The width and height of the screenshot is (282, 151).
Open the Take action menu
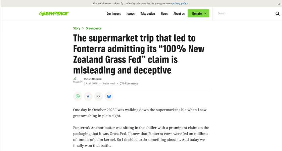tap(148, 14)
